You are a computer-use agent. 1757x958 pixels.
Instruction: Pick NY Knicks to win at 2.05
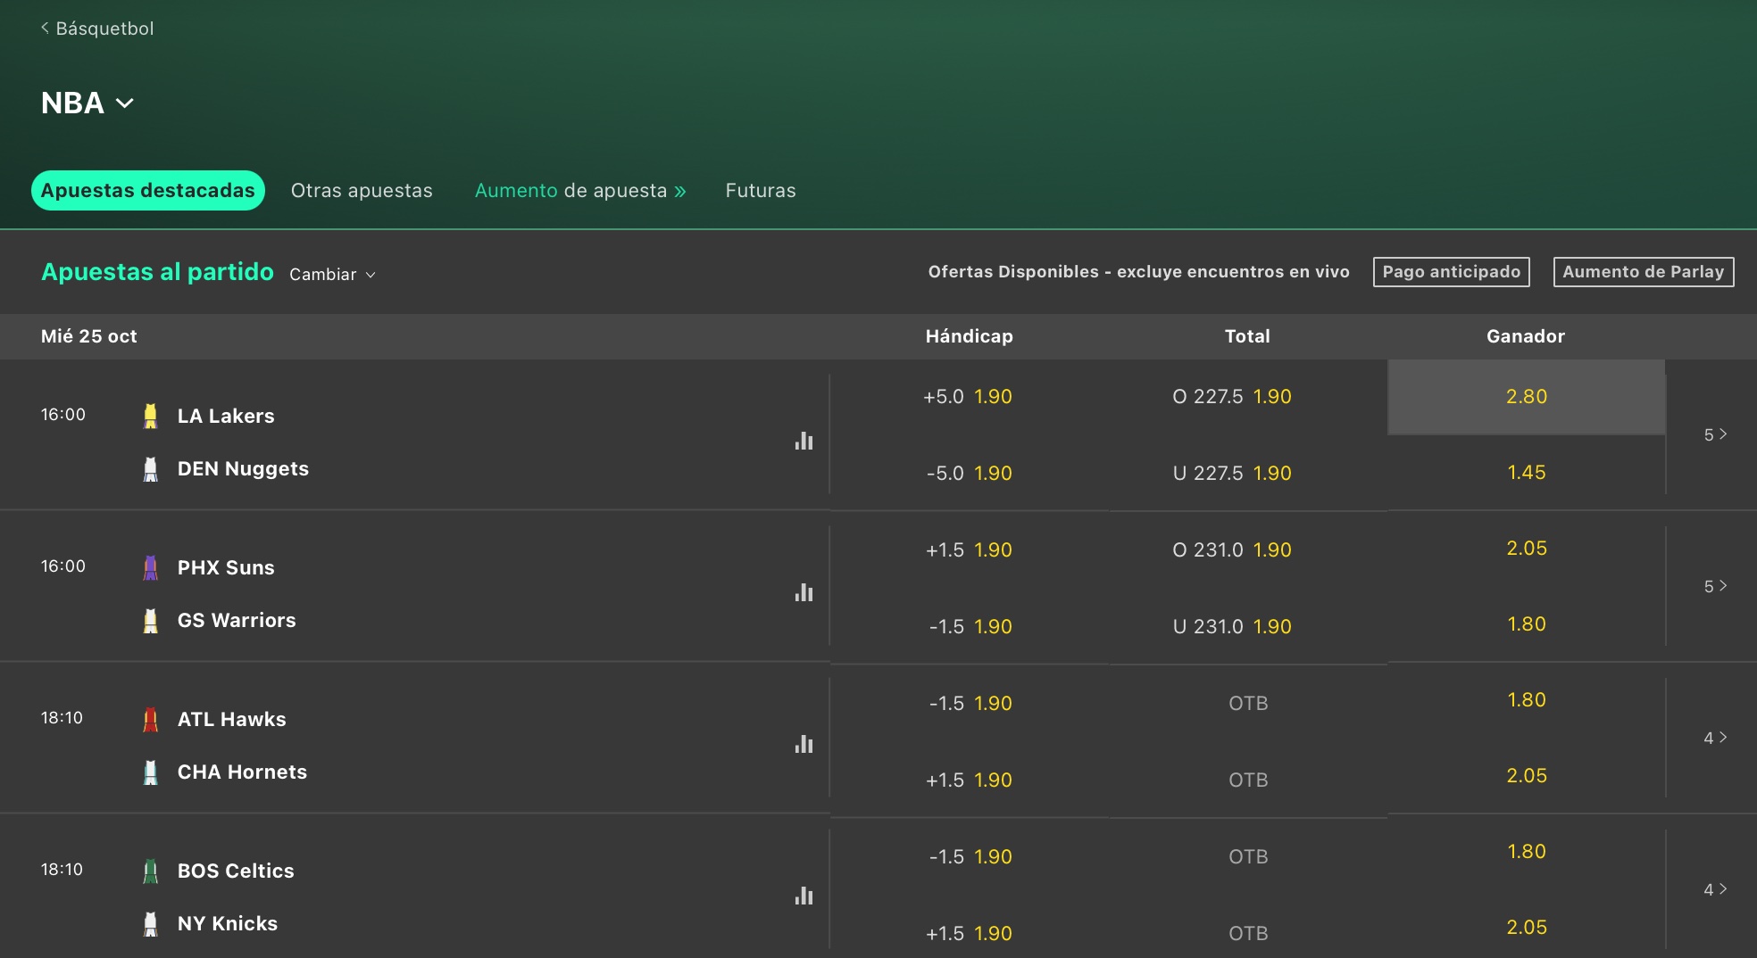coord(1527,928)
